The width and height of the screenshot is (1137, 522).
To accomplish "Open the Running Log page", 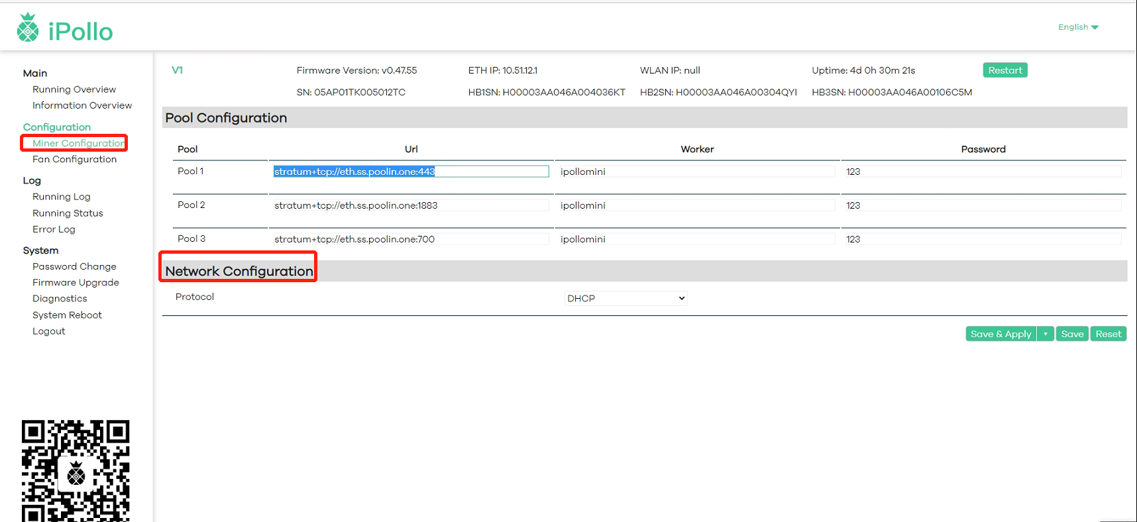I will [61, 197].
